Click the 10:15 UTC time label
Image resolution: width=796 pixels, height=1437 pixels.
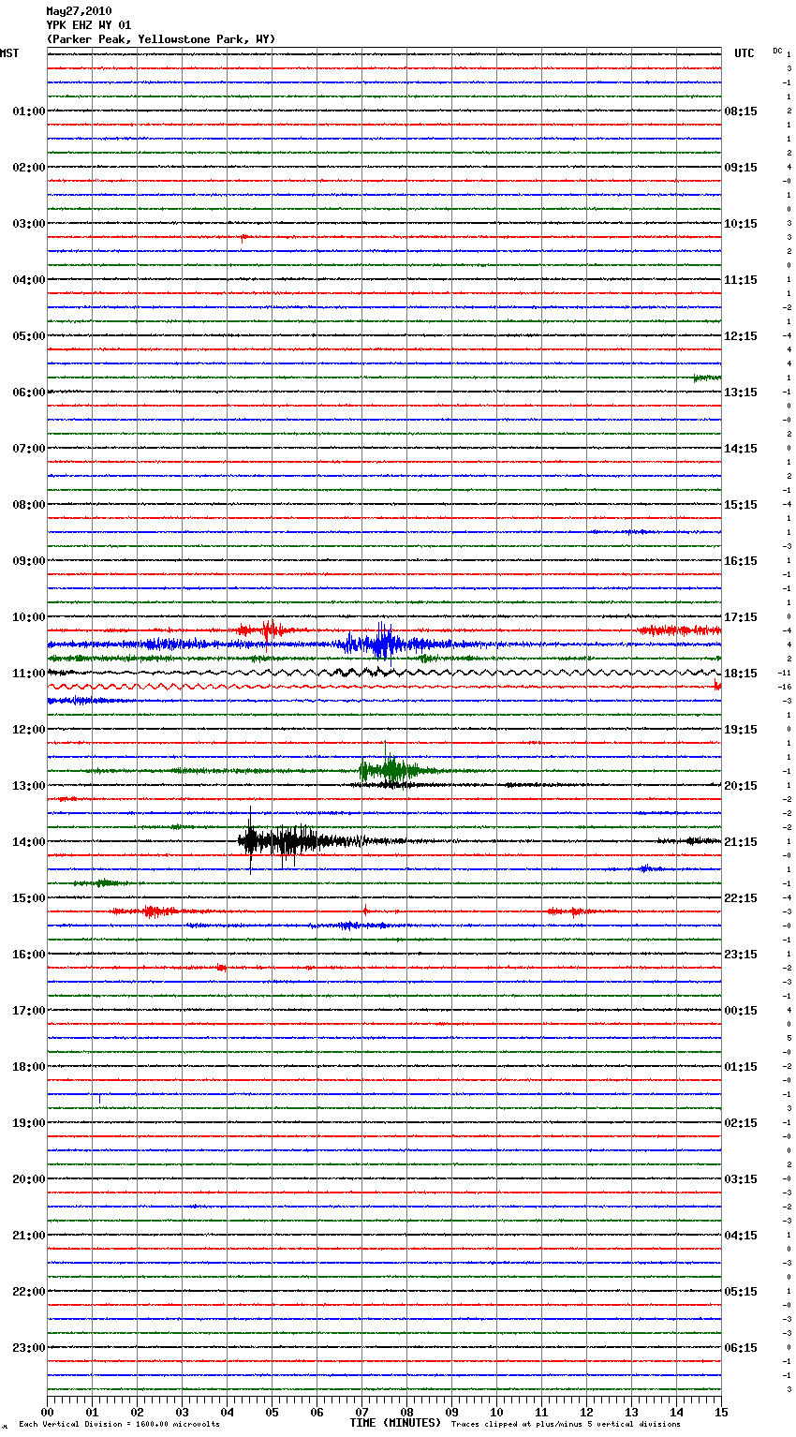click(x=741, y=224)
